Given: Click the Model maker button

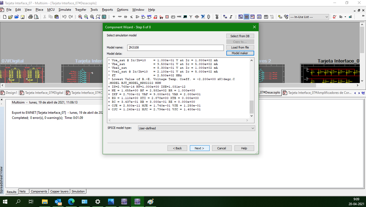Looking at the screenshot, I should coord(240,53).
